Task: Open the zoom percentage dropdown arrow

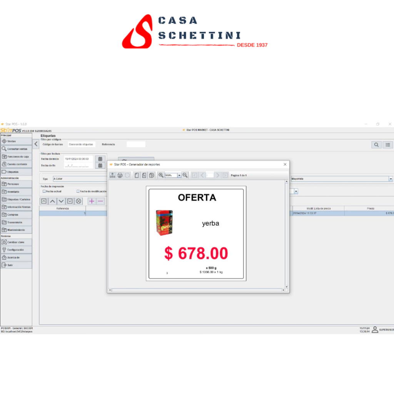Action: click(179, 175)
